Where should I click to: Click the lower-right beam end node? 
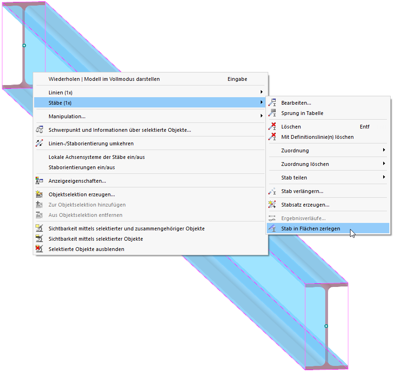[x=326, y=326]
